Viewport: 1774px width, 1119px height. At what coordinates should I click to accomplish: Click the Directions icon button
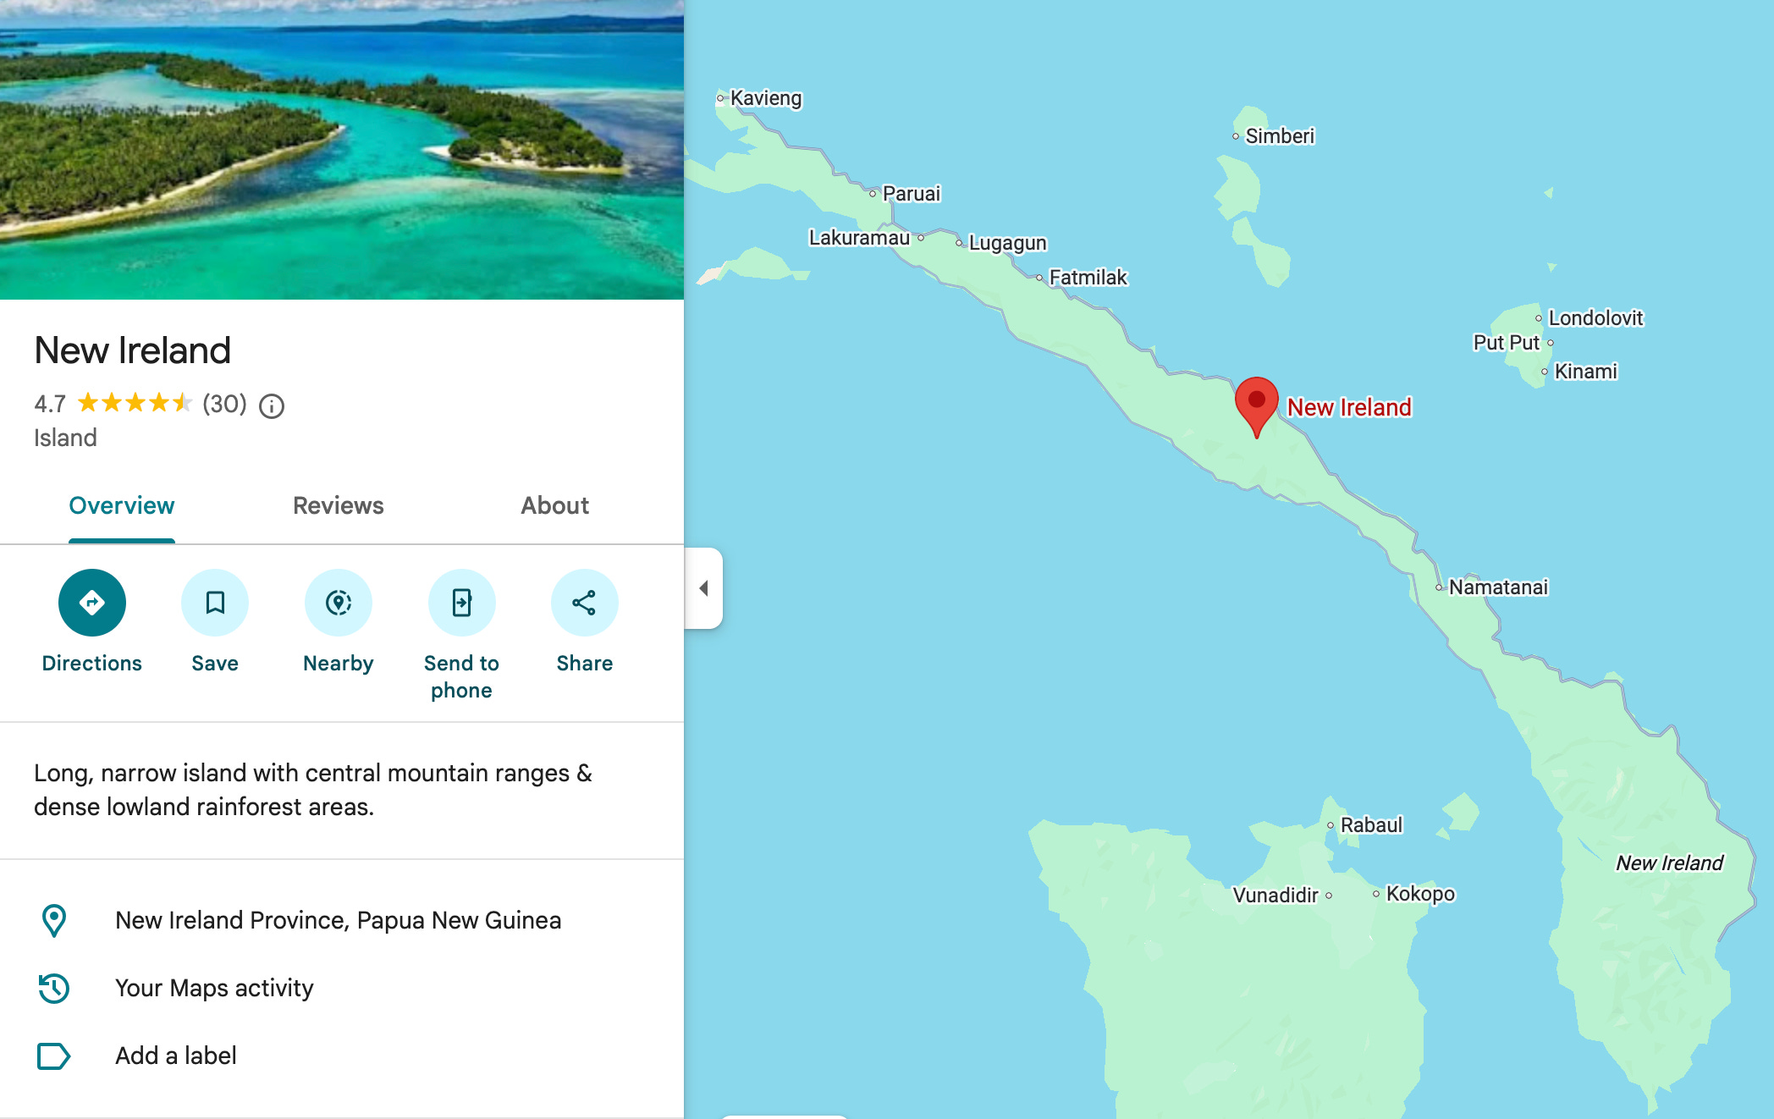[x=91, y=603]
